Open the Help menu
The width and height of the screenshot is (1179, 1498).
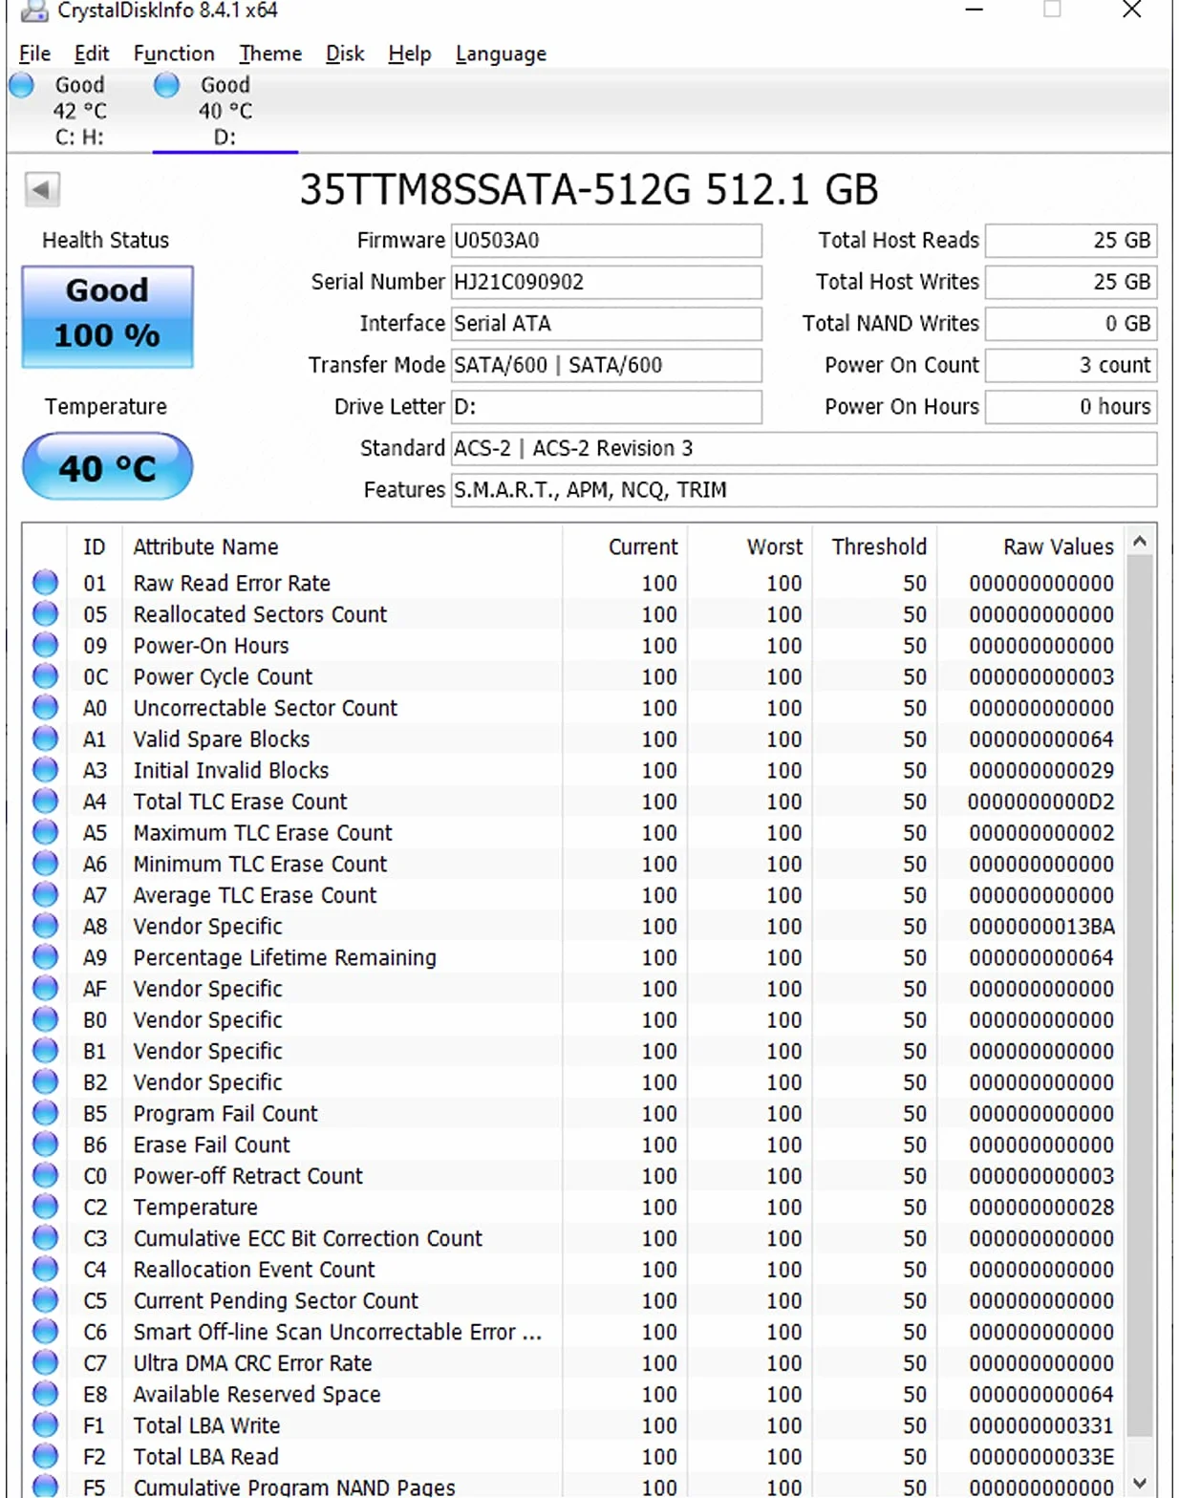[x=409, y=53]
